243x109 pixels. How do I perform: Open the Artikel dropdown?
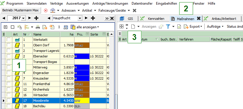(95, 11)
